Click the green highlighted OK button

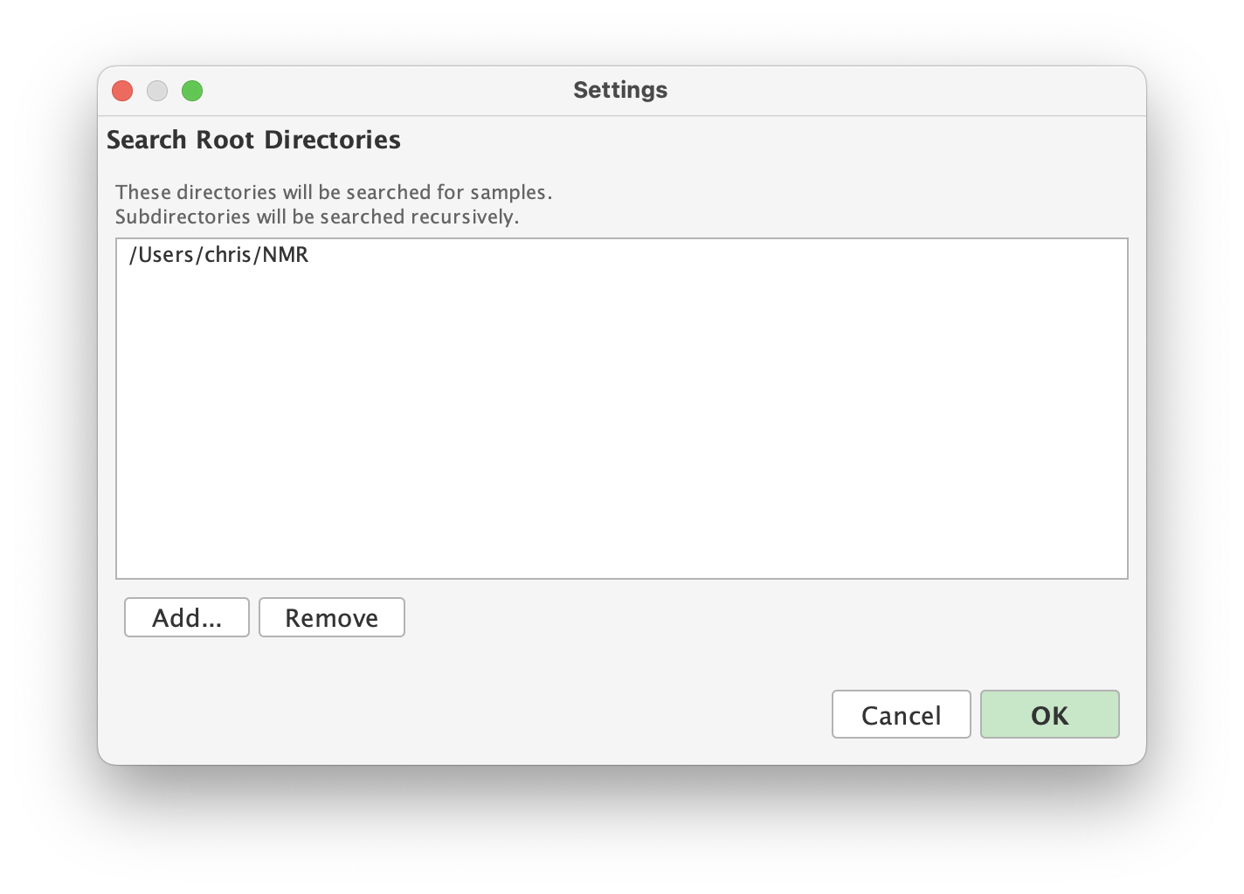click(x=1049, y=714)
